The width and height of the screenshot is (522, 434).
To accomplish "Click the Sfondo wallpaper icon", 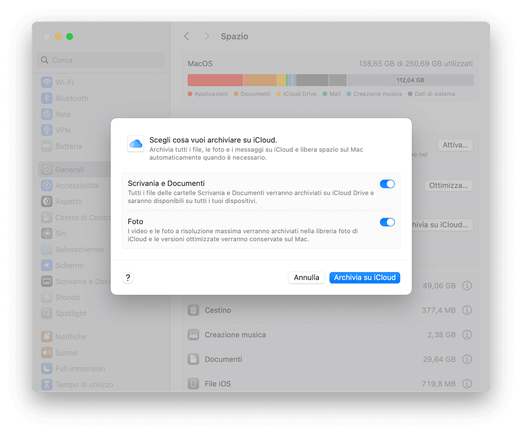I will [47, 297].
